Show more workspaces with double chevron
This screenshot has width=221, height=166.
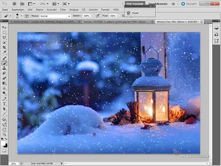pos(173,4)
